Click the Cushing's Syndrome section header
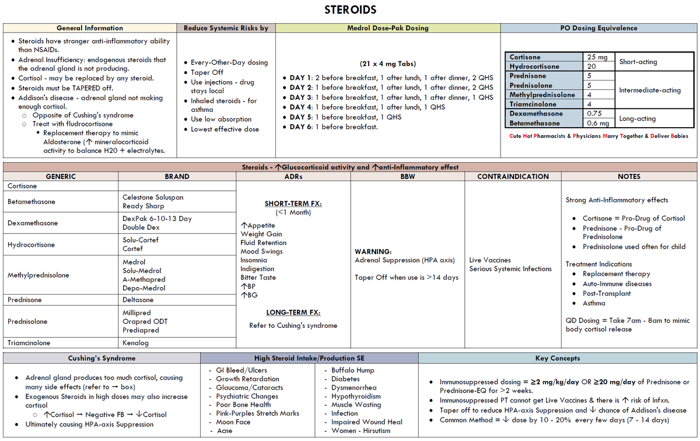The width and height of the screenshot is (700, 441). click(101, 358)
